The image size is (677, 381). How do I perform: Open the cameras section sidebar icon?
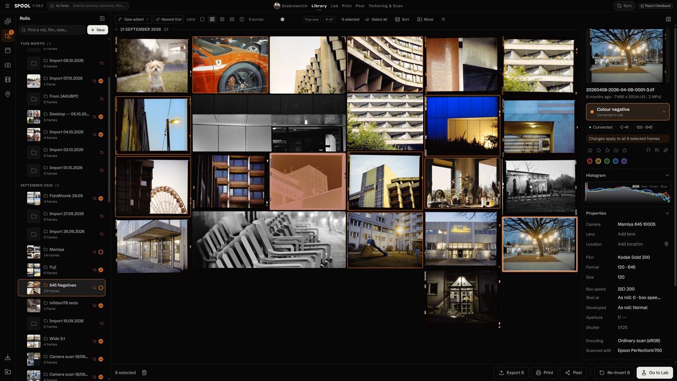point(8,65)
